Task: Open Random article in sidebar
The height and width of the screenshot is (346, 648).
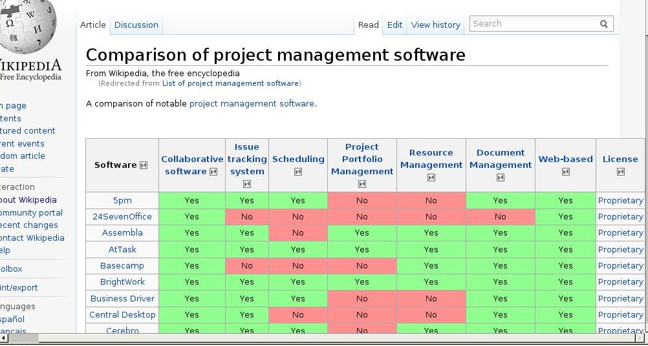Action: [x=23, y=156]
